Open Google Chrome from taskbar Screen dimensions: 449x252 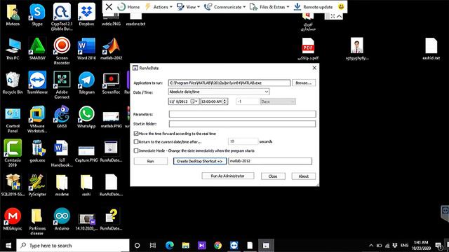click(x=218, y=246)
